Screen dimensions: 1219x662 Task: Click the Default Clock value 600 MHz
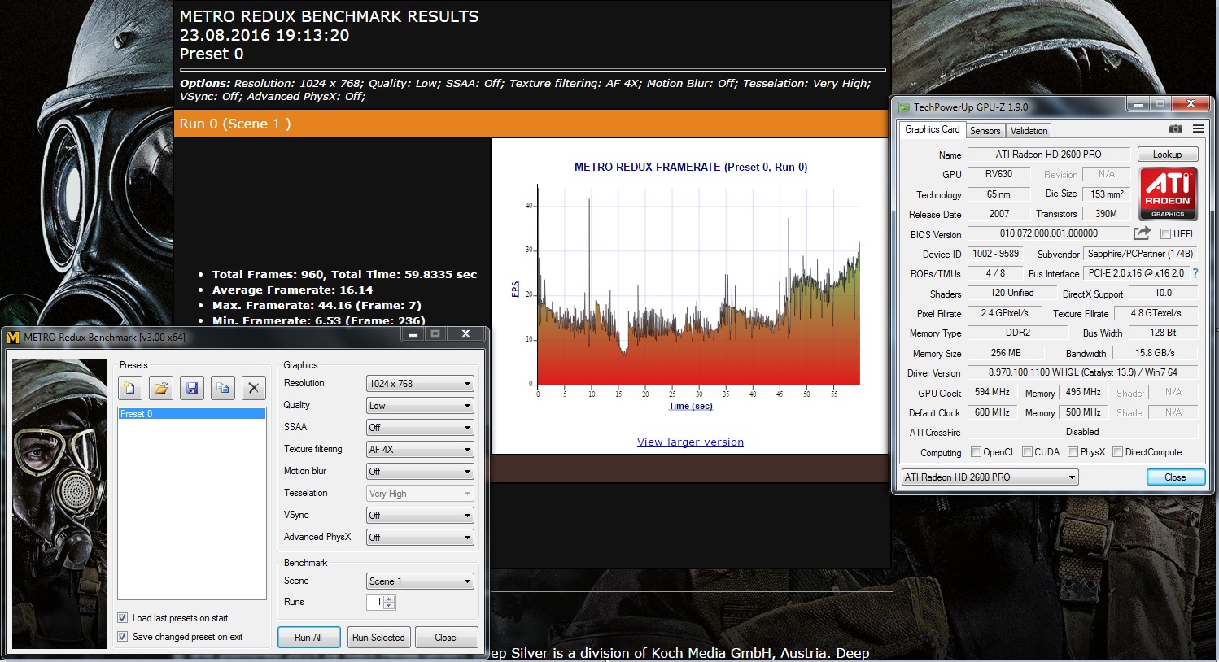(x=992, y=412)
